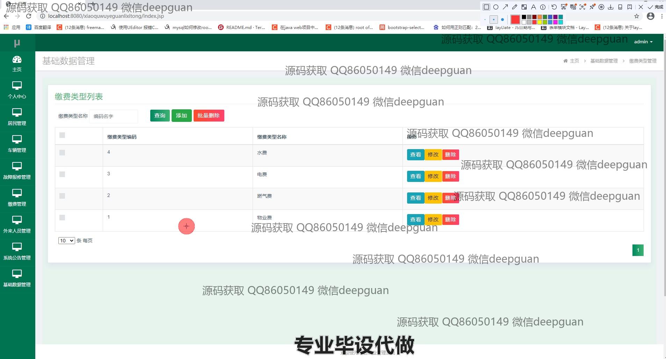
Task: Click the translate screenshot icon
Action: (x=573, y=7)
